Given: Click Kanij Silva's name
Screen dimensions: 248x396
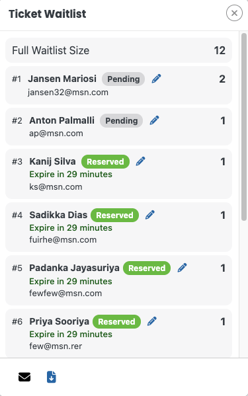Looking at the screenshot, I should [52, 161].
